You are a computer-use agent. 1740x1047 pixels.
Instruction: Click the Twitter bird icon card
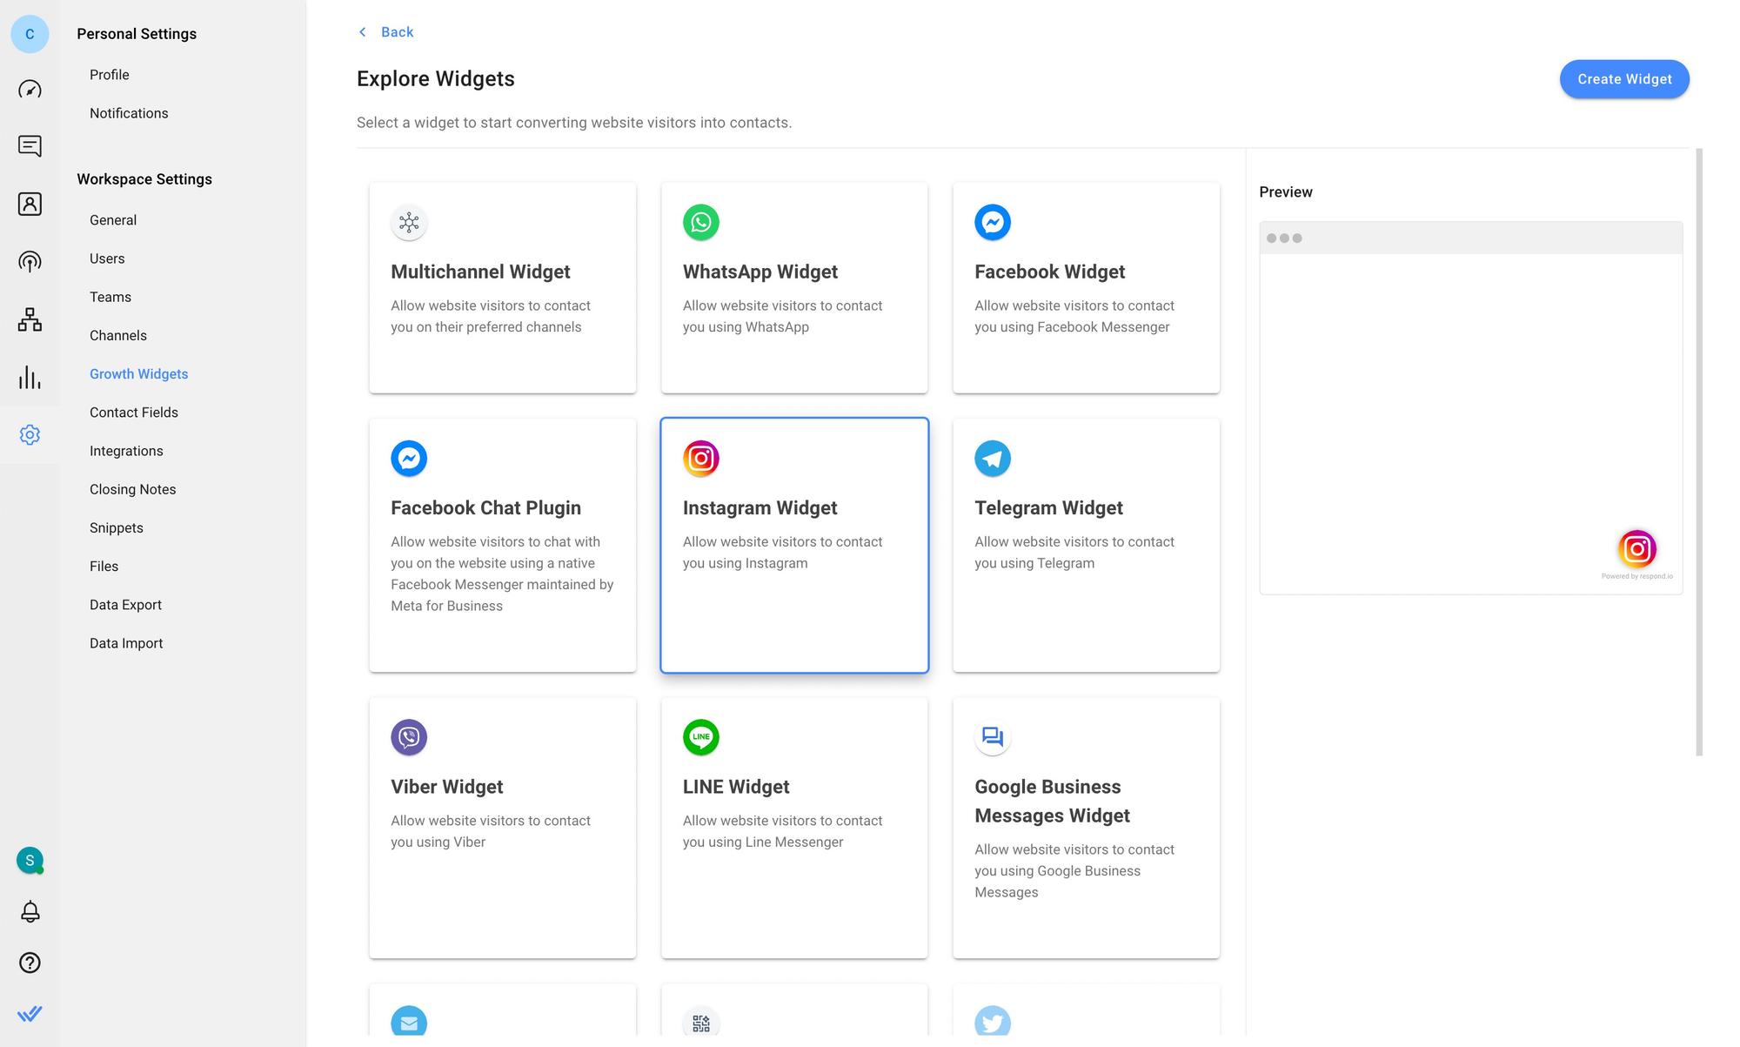point(993,1021)
